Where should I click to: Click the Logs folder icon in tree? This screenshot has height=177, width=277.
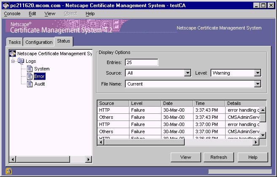21,61
